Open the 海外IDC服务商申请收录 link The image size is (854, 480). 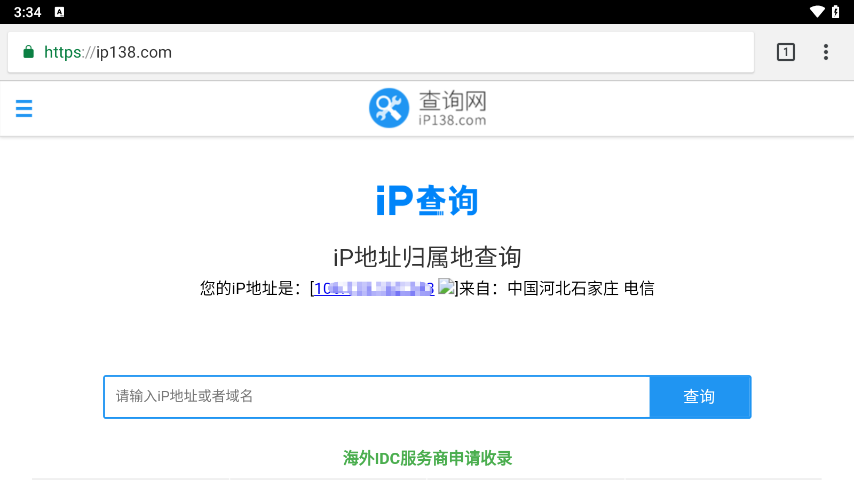point(427,458)
